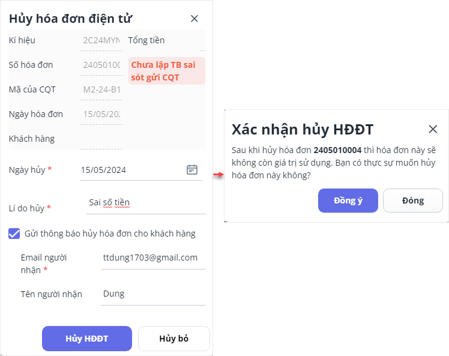Click the Tên người nhận input field

tap(153, 294)
